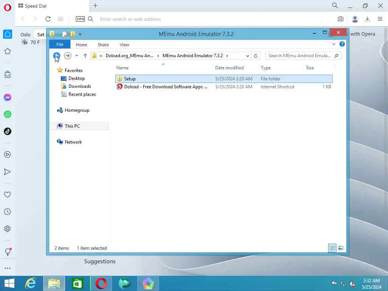The width and height of the screenshot is (388, 291).
Task: Select MEmu Android Emulator 7.3.2 breadcrumb
Action: (x=192, y=56)
